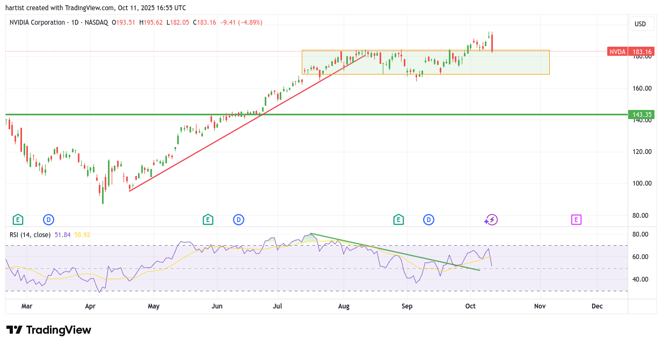Click the Oct label on time axis
This screenshot has height=346, width=662.
click(x=470, y=306)
